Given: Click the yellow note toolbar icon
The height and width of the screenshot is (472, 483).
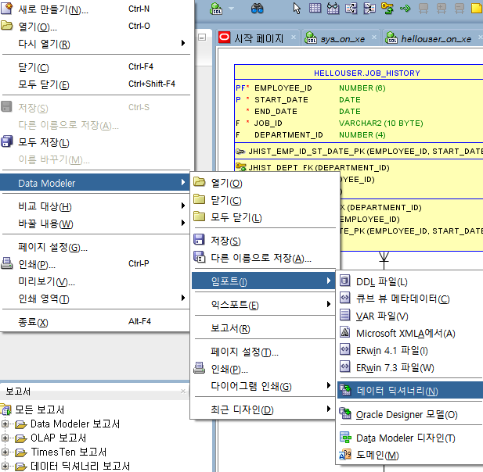Looking at the screenshot, I should (x=478, y=9).
